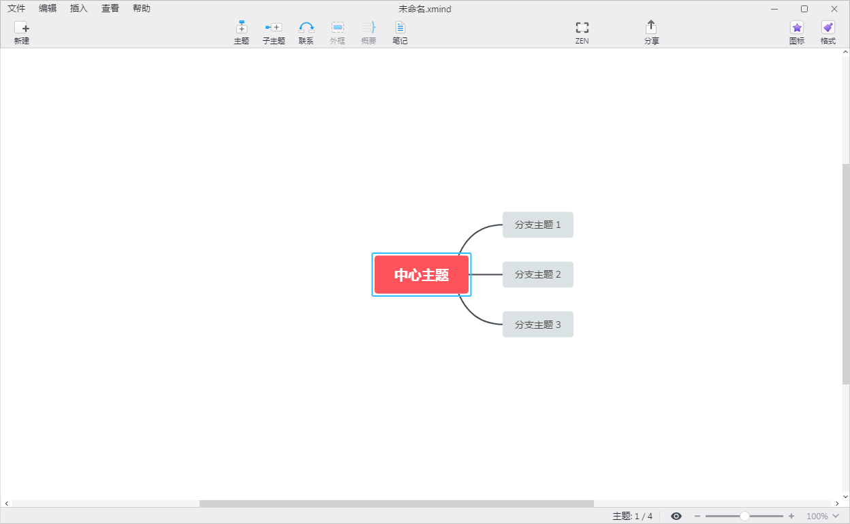Enter ZEN fullscreen mode
This screenshot has height=524, width=850.
coord(582,33)
